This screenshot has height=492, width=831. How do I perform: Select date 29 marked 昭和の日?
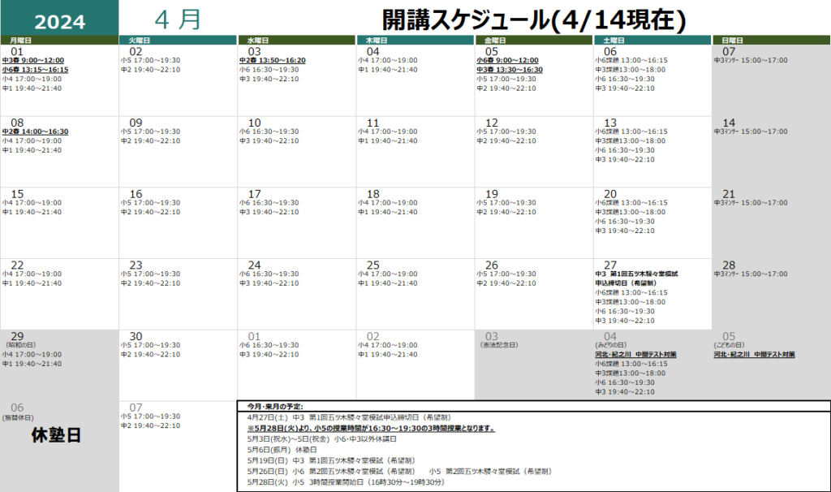[x=18, y=336]
